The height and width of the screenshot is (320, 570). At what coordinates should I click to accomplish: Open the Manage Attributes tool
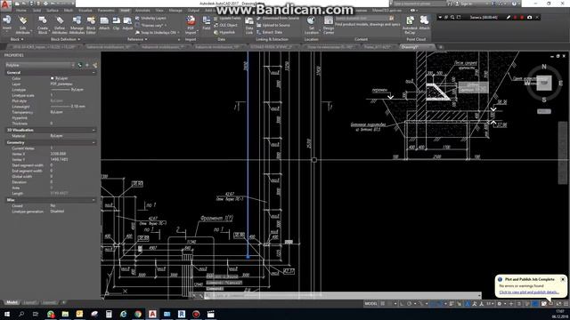[77, 25]
